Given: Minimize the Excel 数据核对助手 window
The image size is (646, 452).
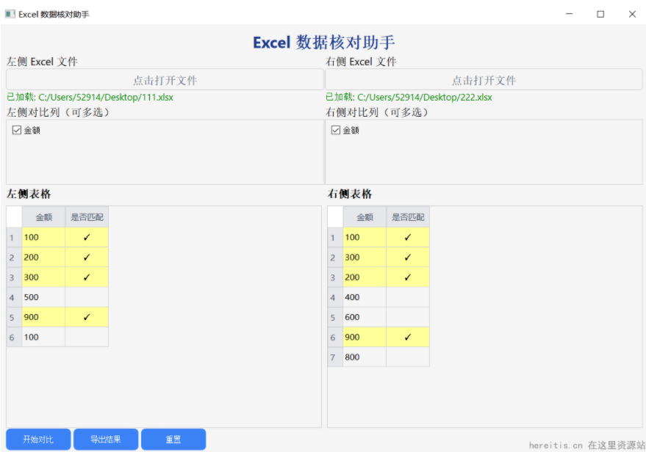Looking at the screenshot, I should coord(569,14).
